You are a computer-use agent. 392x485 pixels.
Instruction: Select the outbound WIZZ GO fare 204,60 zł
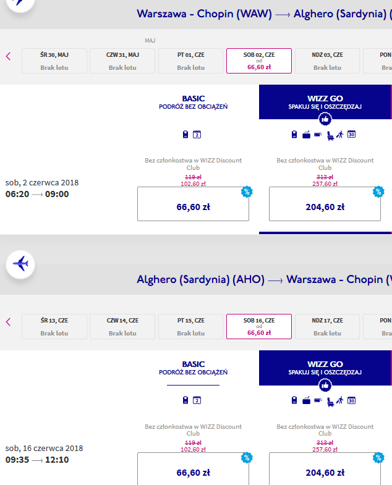325,204
